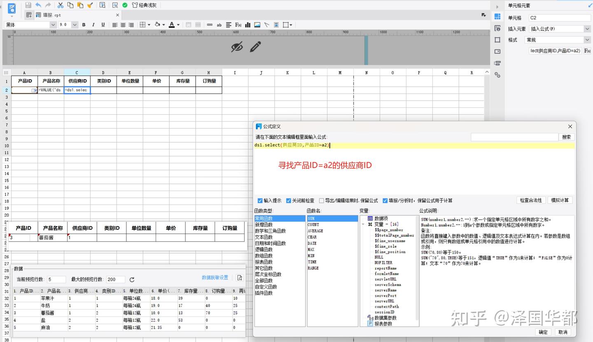Uncheck the 输入提示 checkbox
The height and width of the screenshot is (342, 593).
point(260,201)
